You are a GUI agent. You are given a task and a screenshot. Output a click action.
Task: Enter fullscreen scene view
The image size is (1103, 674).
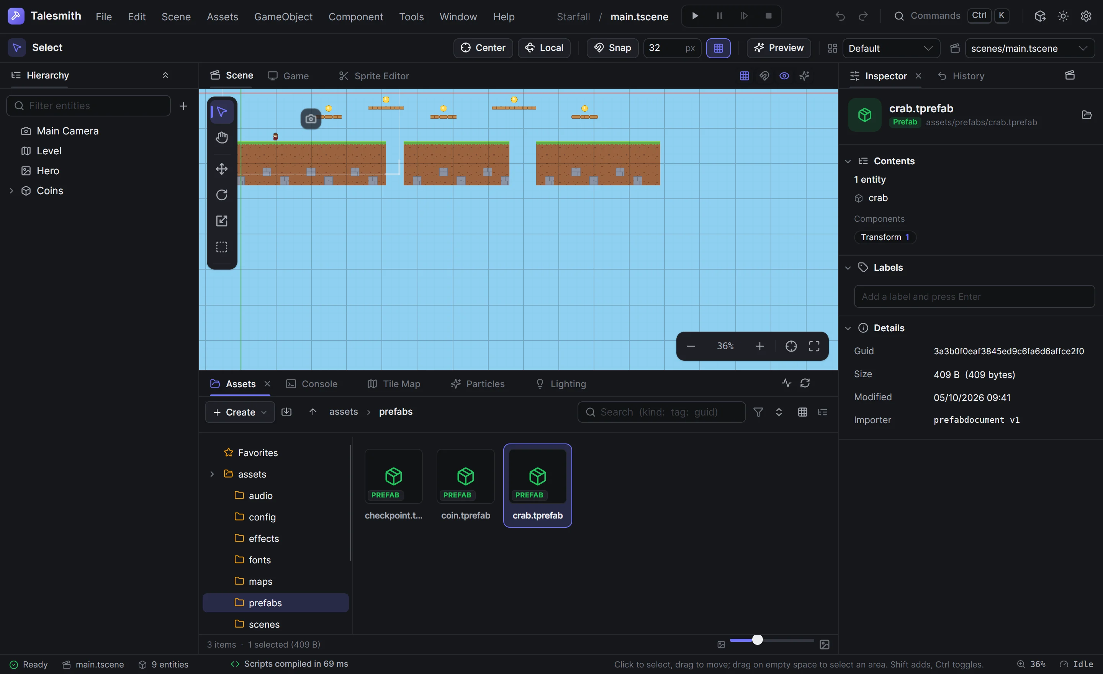814,346
